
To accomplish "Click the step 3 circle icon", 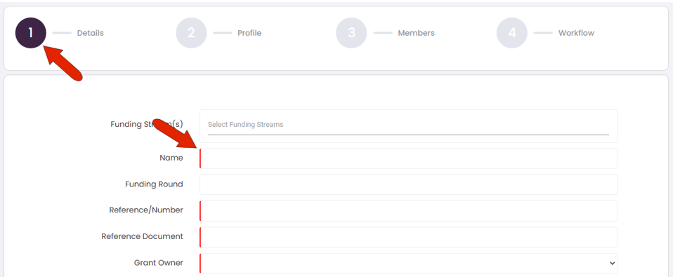I will [x=351, y=33].
